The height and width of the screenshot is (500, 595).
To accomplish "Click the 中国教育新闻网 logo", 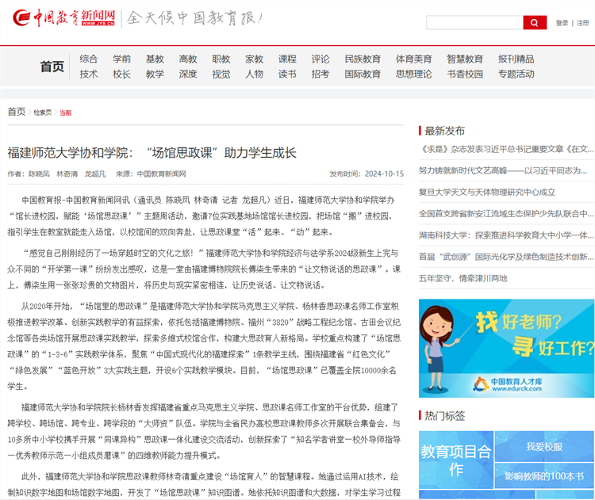I will (x=63, y=17).
